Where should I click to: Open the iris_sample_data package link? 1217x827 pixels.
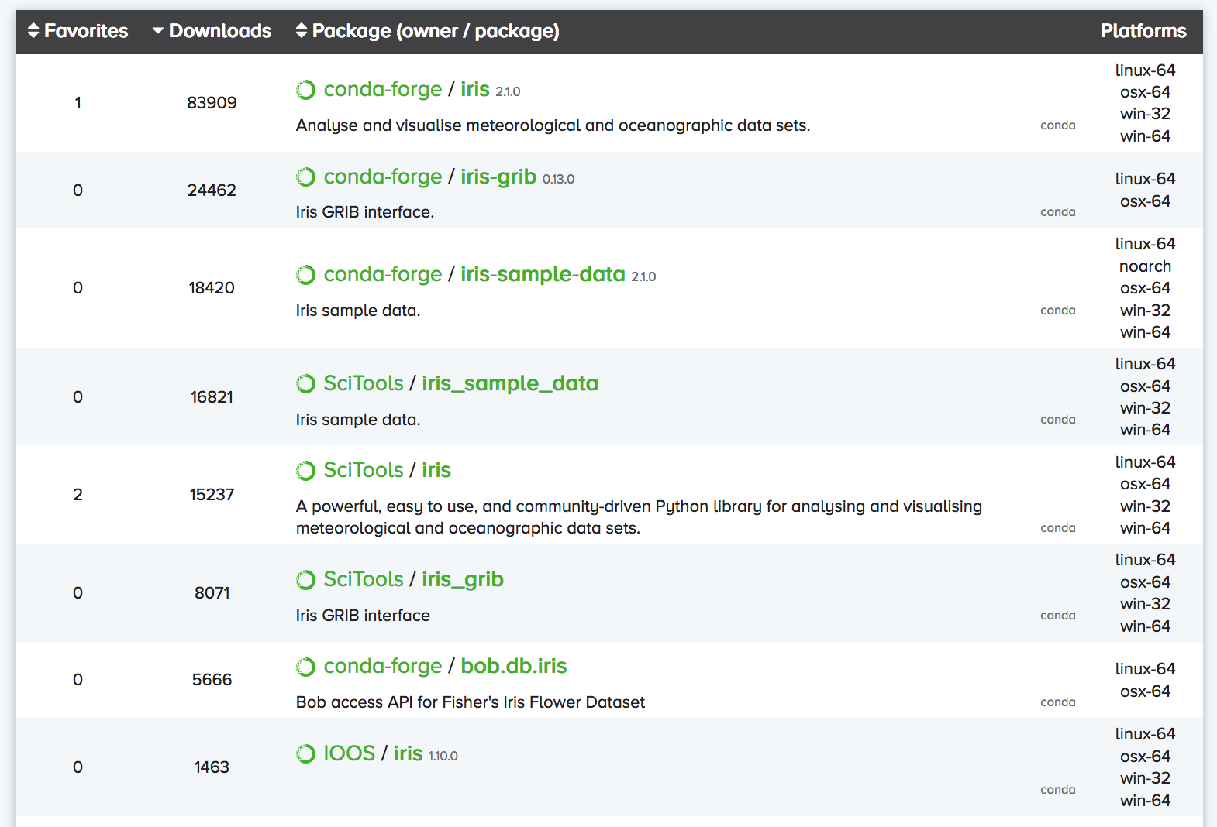click(510, 384)
